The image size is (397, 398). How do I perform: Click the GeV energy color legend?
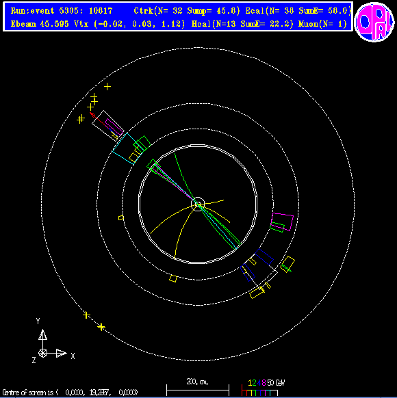tap(263, 388)
